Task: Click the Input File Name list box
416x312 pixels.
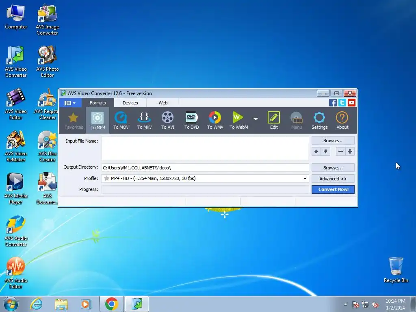Action: (205, 149)
